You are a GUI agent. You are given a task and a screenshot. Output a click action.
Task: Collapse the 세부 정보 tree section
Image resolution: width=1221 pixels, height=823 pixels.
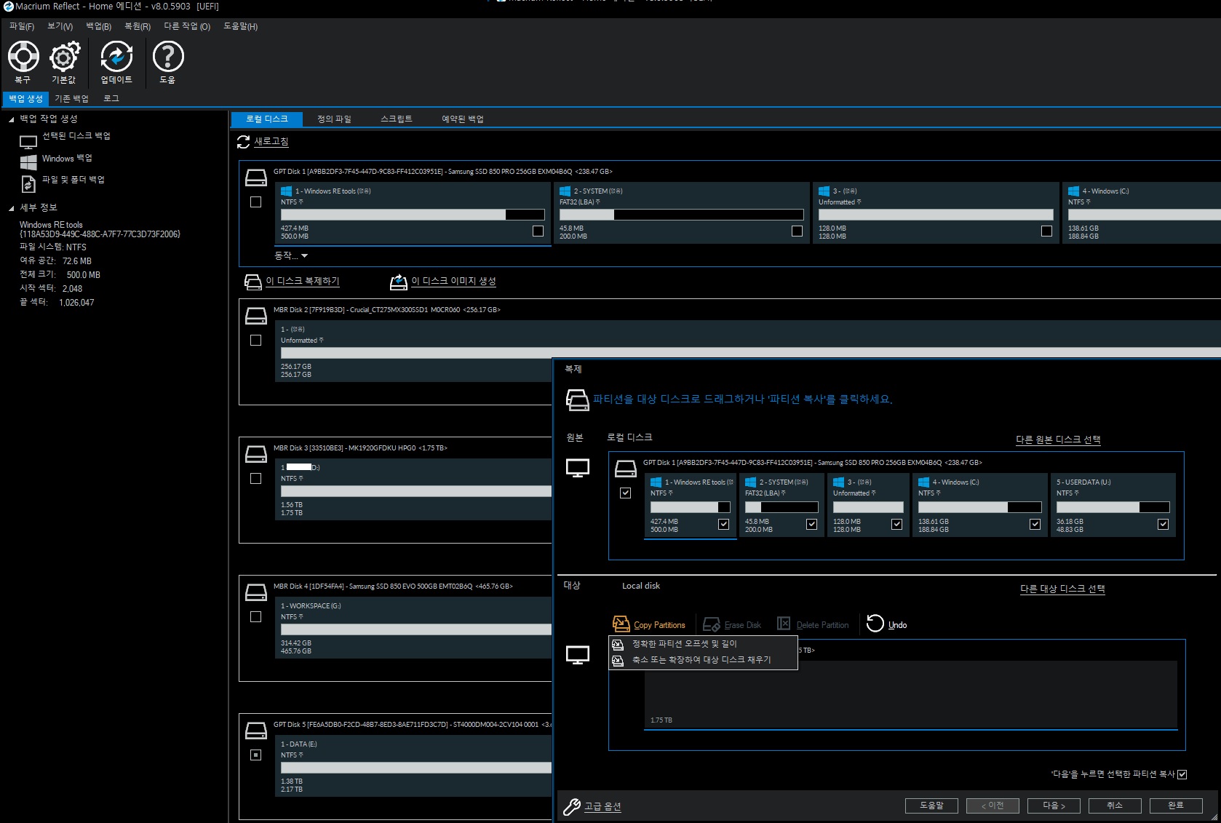click(x=12, y=208)
